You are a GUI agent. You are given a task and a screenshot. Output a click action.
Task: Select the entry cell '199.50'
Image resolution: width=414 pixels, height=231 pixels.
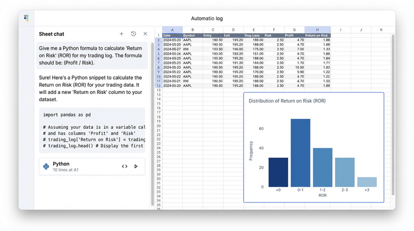point(213,58)
